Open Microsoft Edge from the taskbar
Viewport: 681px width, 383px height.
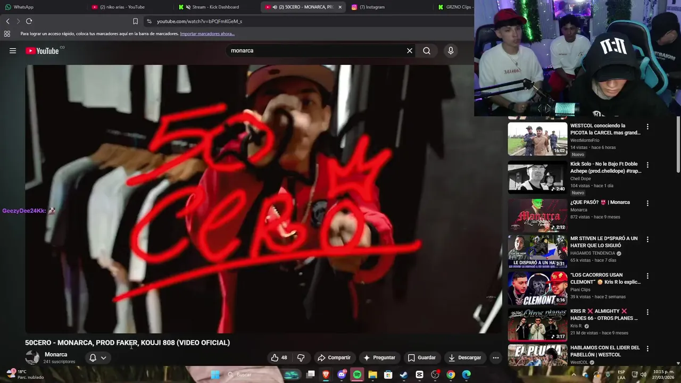pyautogui.click(x=466, y=374)
